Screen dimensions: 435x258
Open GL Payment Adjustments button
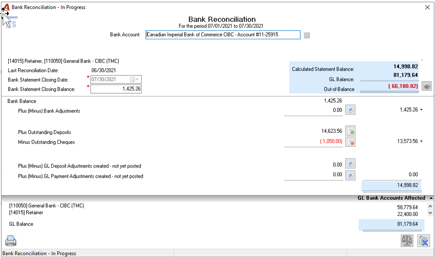tap(350, 175)
